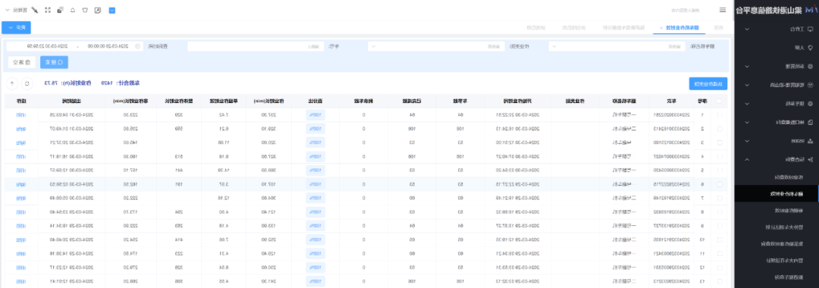Tick the checkbox for table row 2
Image resolution: width=819 pixels, height=288 pixels.
tap(720, 128)
